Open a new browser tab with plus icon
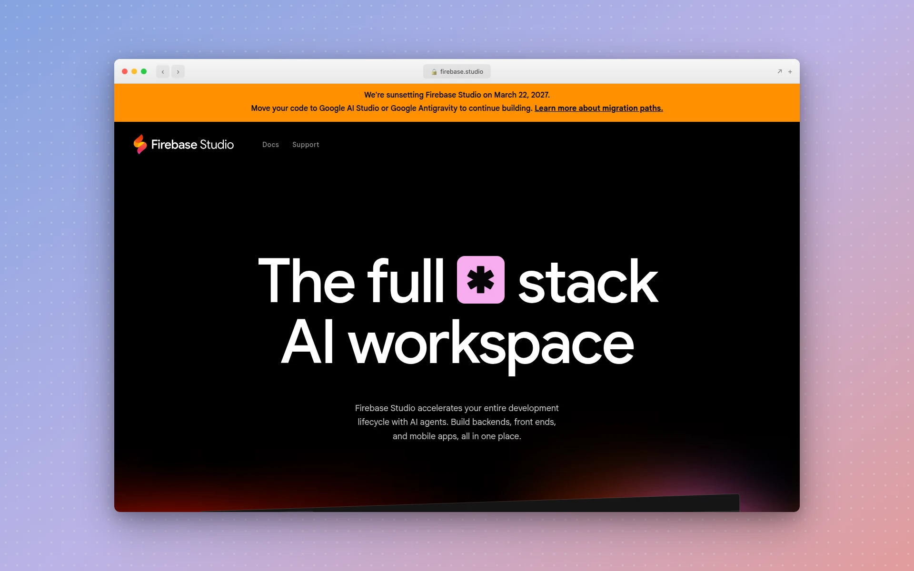Image resolution: width=914 pixels, height=571 pixels. (790, 71)
